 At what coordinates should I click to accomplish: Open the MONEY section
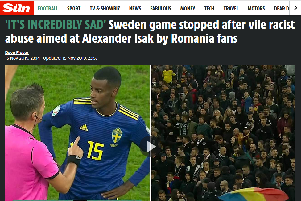(x=188, y=9)
